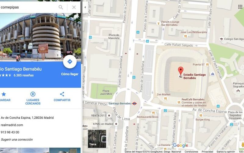Click Sugerir una corrección
The height and width of the screenshot is (153, 244).
coord(17,140)
